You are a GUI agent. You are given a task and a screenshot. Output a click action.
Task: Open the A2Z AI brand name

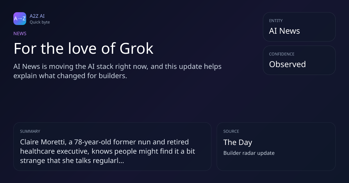pyautogui.click(x=37, y=16)
